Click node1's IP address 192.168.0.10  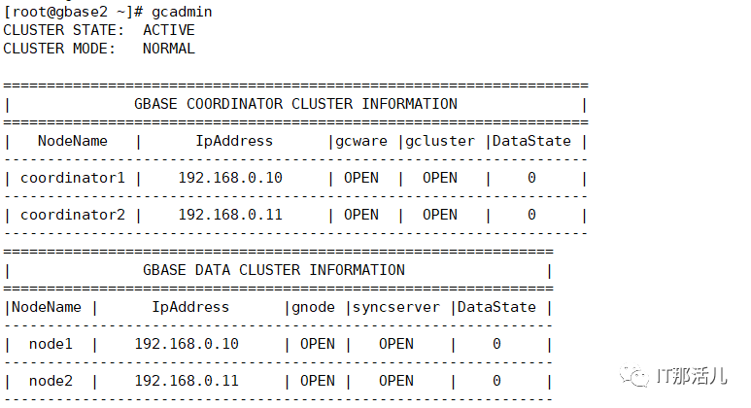[187, 344]
